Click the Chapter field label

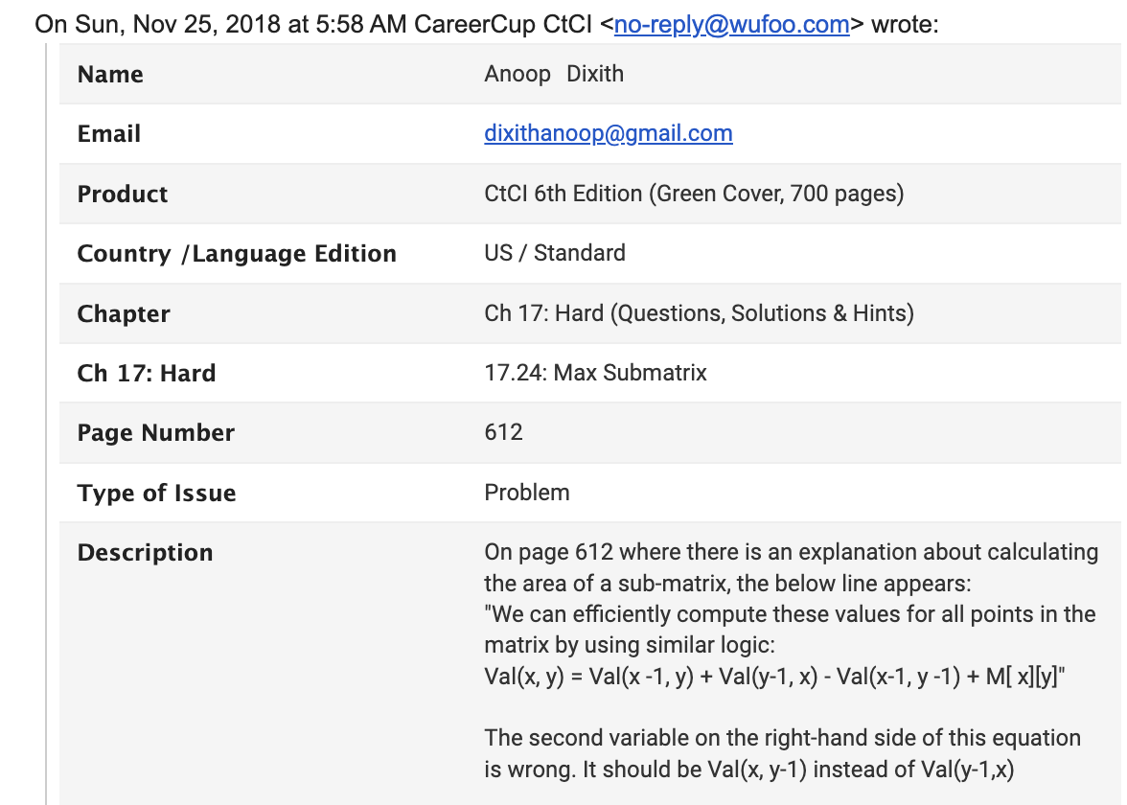click(124, 314)
